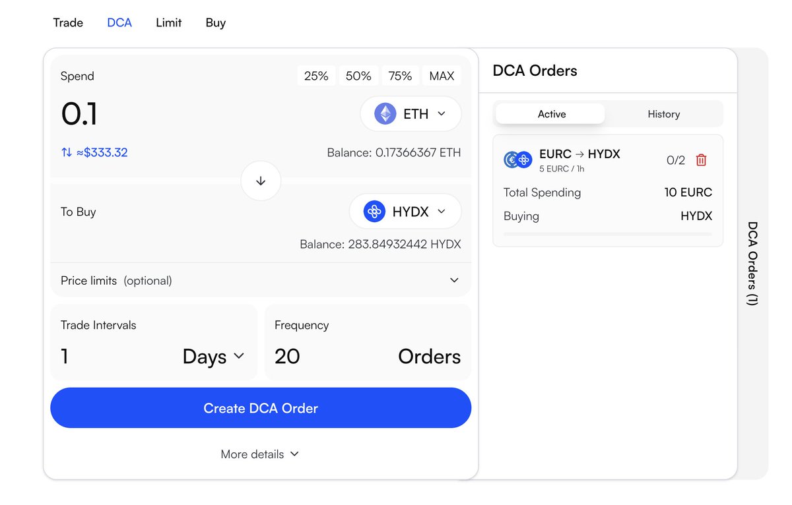Image resolution: width=792 pixels, height=505 pixels.
Task: Delete the EURC to HYDX DCA order
Action: click(702, 160)
